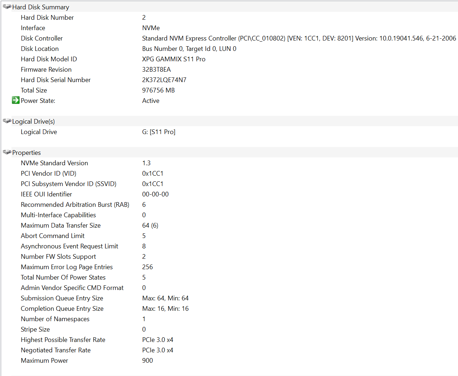This screenshot has width=458, height=376.
Task: Select the Total Size label
Action: pyautogui.click(x=34, y=90)
